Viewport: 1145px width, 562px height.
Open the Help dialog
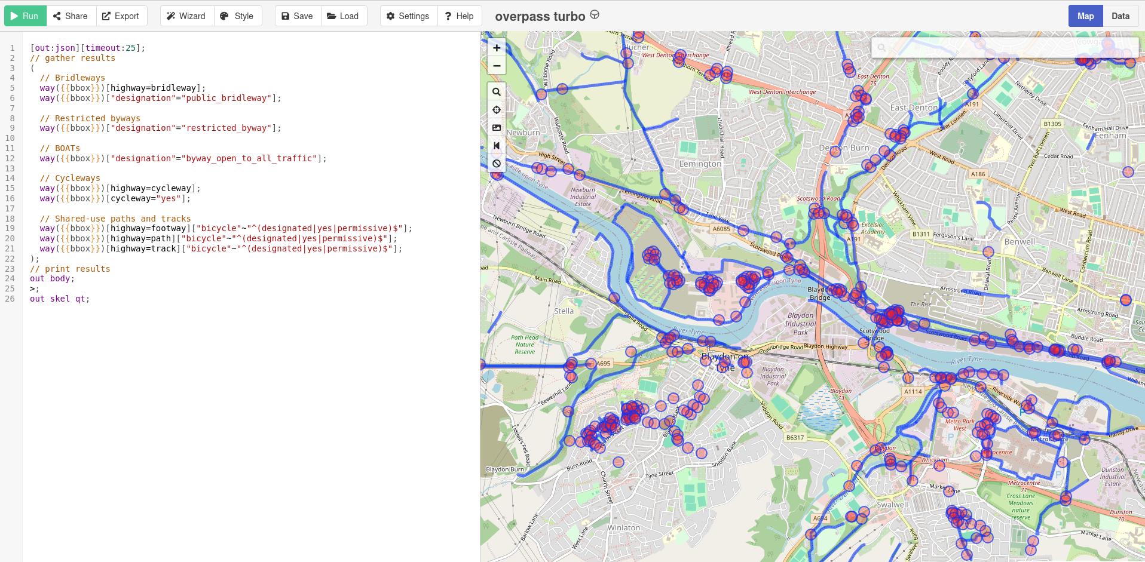point(460,16)
